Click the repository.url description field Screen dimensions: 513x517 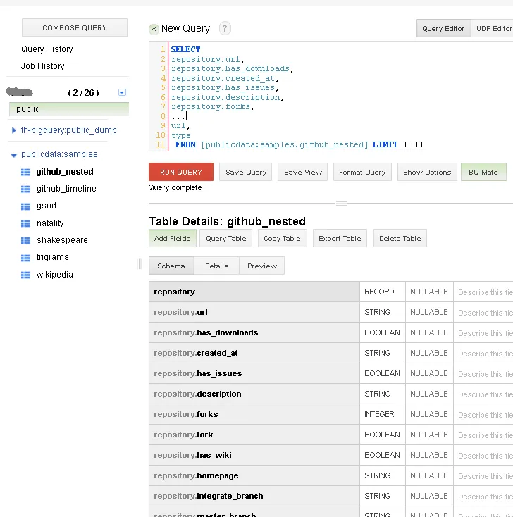(x=483, y=313)
